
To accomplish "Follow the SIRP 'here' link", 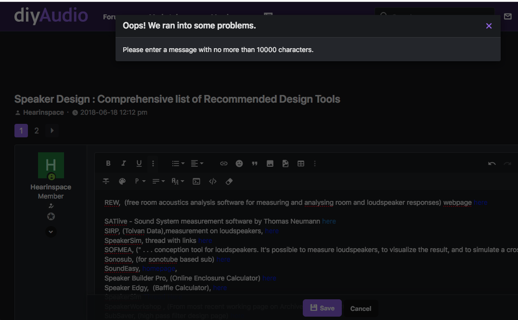I will click(x=272, y=231).
